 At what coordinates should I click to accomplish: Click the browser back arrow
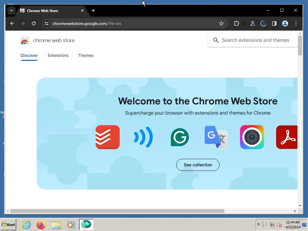[x=12, y=23]
